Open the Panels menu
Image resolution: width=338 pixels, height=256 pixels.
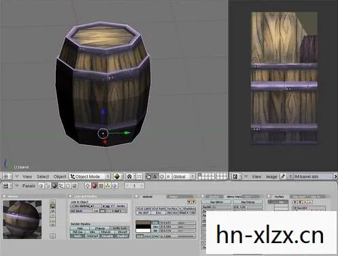(x=29, y=186)
